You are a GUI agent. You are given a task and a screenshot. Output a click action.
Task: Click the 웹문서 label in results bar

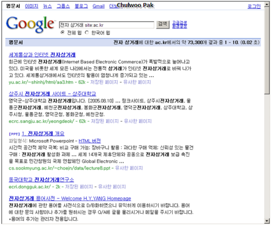(16, 42)
